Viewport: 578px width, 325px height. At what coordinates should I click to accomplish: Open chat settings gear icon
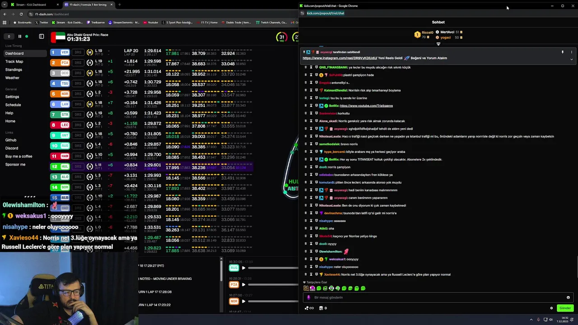(x=551, y=308)
